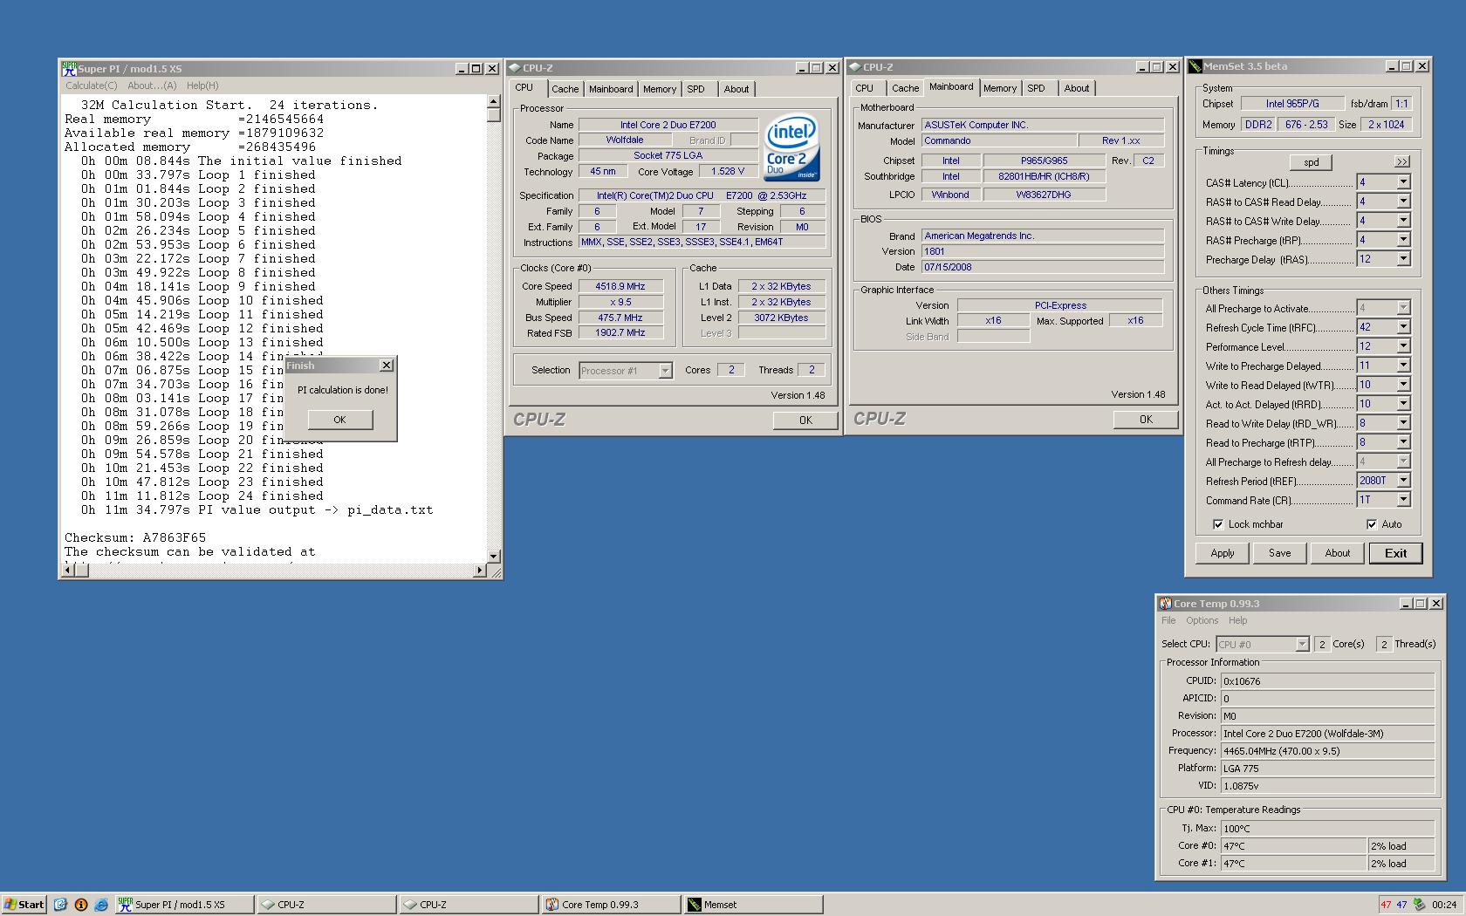Click the Exit button in MemSet
Screen dimensions: 1466x916
tap(1395, 553)
